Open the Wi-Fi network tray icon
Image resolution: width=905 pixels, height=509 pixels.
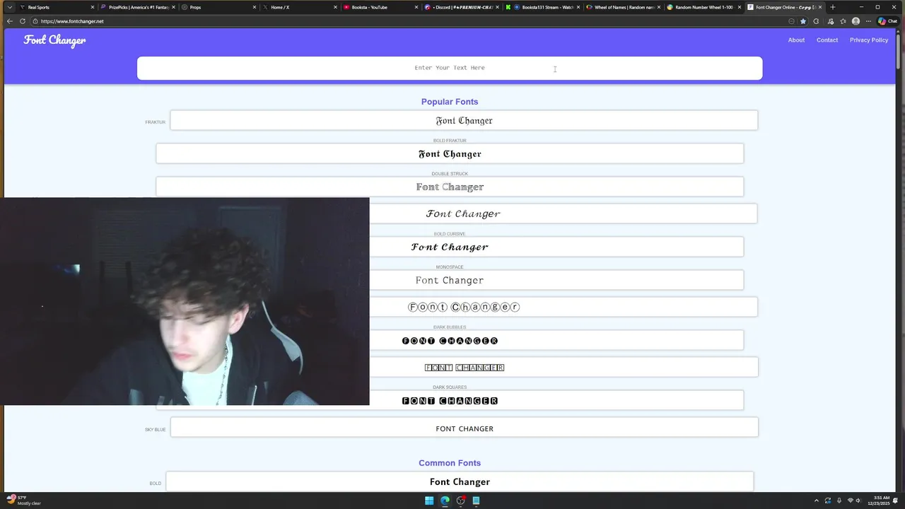(851, 501)
